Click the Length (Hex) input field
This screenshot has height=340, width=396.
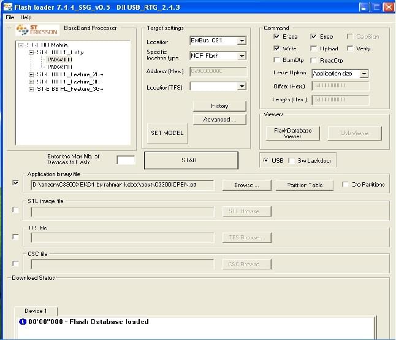pyautogui.click(x=340, y=99)
